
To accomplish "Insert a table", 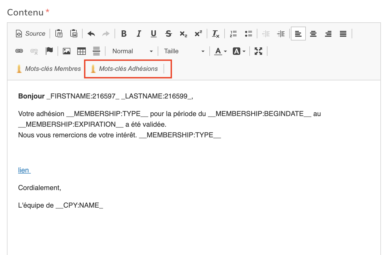I will (82, 51).
